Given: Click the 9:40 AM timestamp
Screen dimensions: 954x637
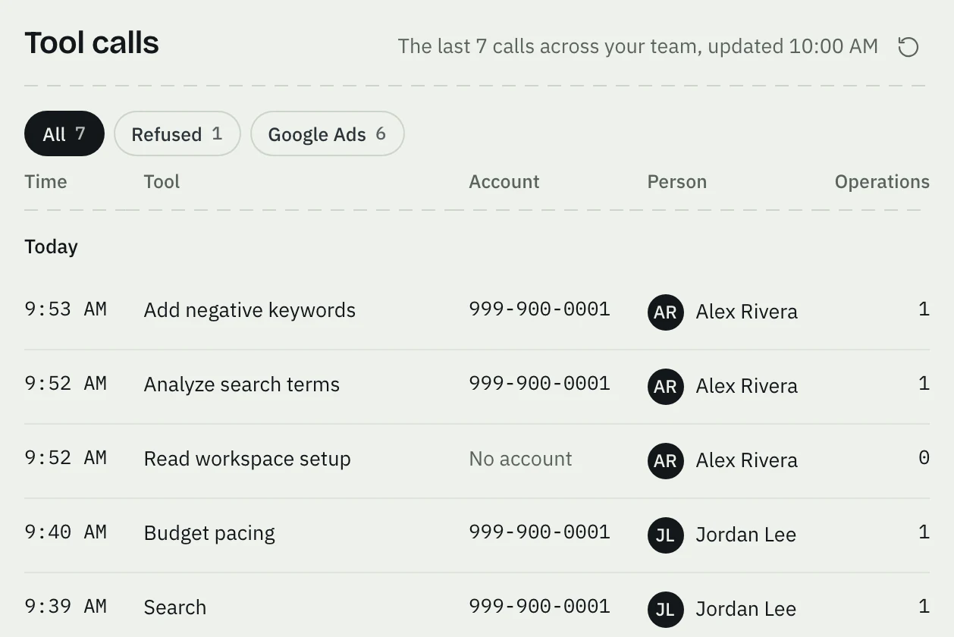Looking at the screenshot, I should [x=65, y=532].
